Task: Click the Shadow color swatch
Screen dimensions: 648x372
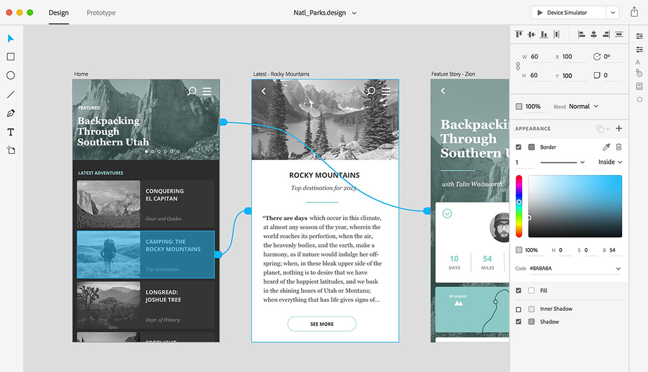Action: coord(532,322)
